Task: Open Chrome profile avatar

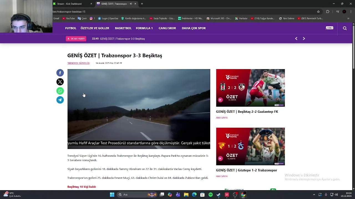Action: point(344,12)
